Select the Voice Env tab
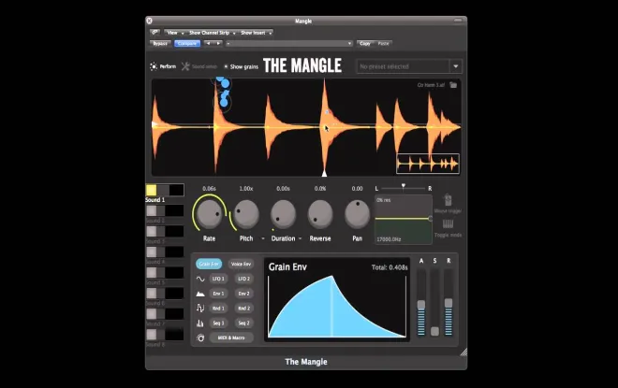This screenshot has width=618, height=388. pos(241,264)
